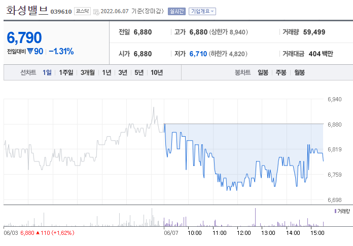Click the purple 거래량 legend marker
This screenshot has height=246, width=353.
[x=335, y=211]
